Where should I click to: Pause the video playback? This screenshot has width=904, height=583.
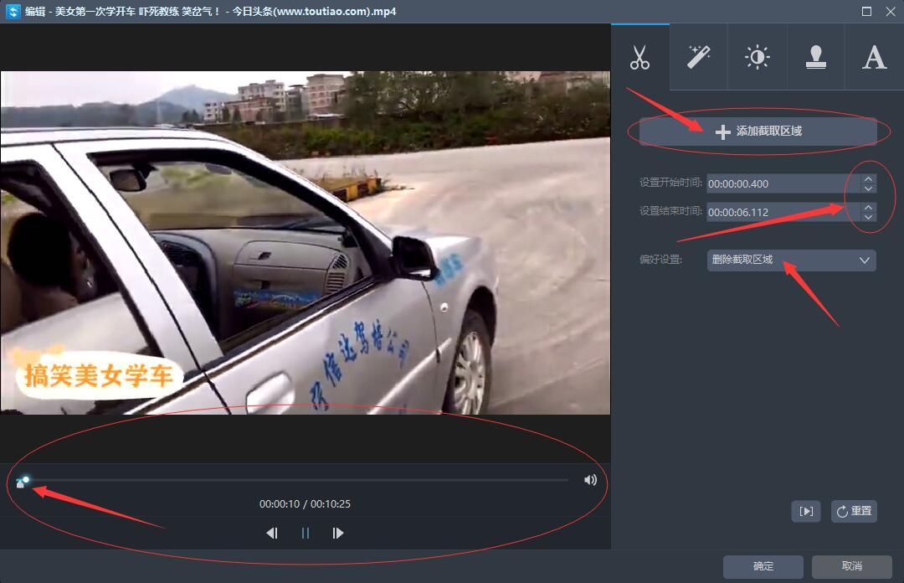pyautogui.click(x=305, y=533)
